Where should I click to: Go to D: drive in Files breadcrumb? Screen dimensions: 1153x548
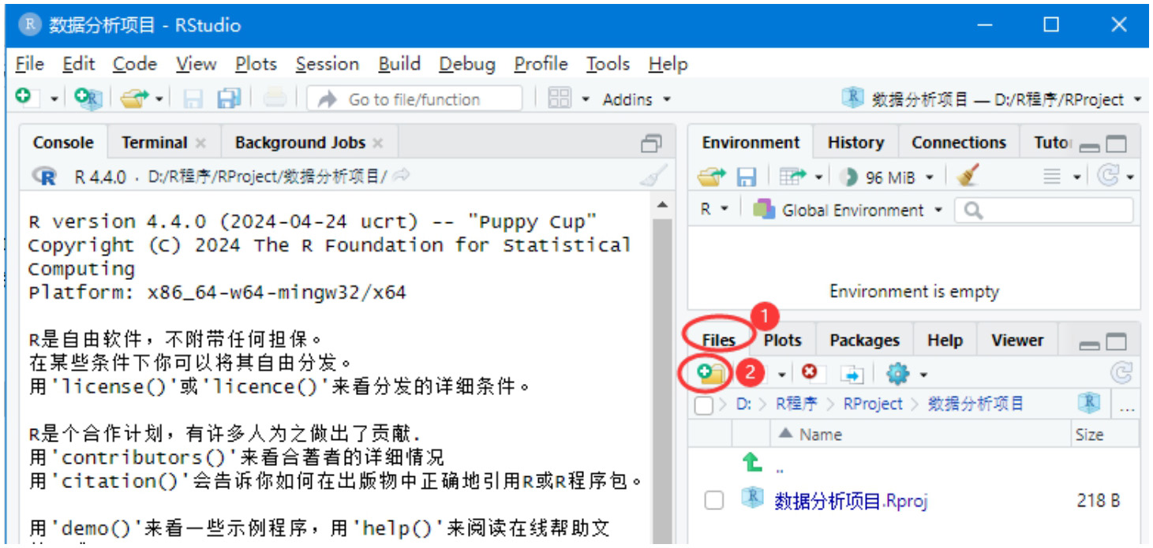click(x=743, y=404)
